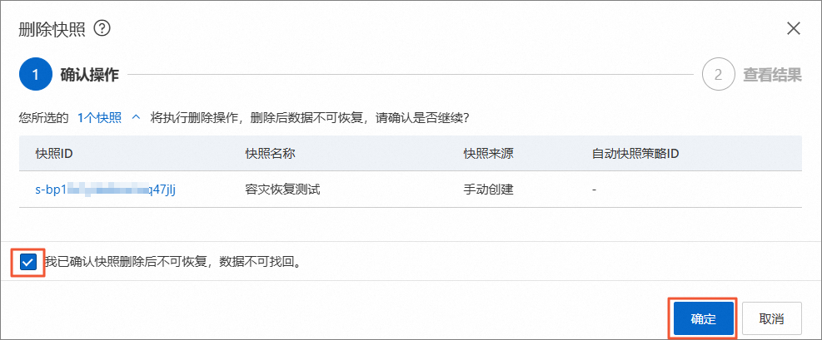The height and width of the screenshot is (340, 822).
Task: Click the 我已确认快照删除后不可恢复 label text
Action: point(171,262)
